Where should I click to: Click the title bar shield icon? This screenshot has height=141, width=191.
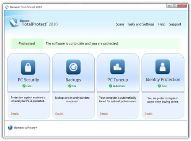click(7, 7)
